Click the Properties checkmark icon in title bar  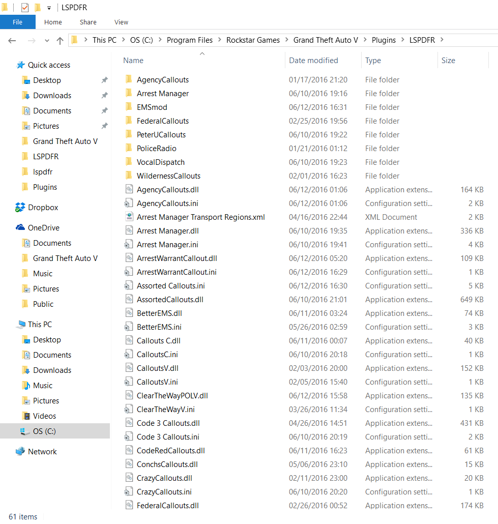[25, 7]
